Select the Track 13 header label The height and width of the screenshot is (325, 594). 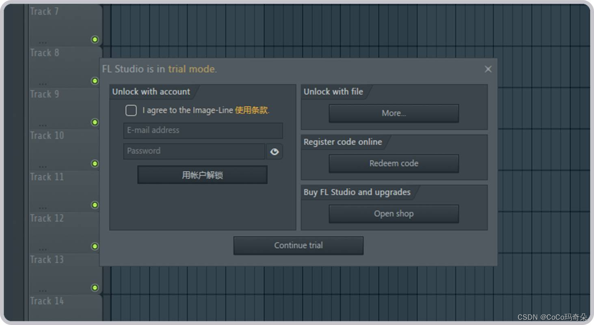tap(47, 260)
